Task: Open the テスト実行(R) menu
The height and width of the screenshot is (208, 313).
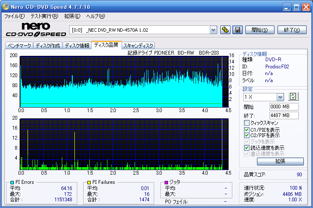Action: pyautogui.click(x=44, y=16)
